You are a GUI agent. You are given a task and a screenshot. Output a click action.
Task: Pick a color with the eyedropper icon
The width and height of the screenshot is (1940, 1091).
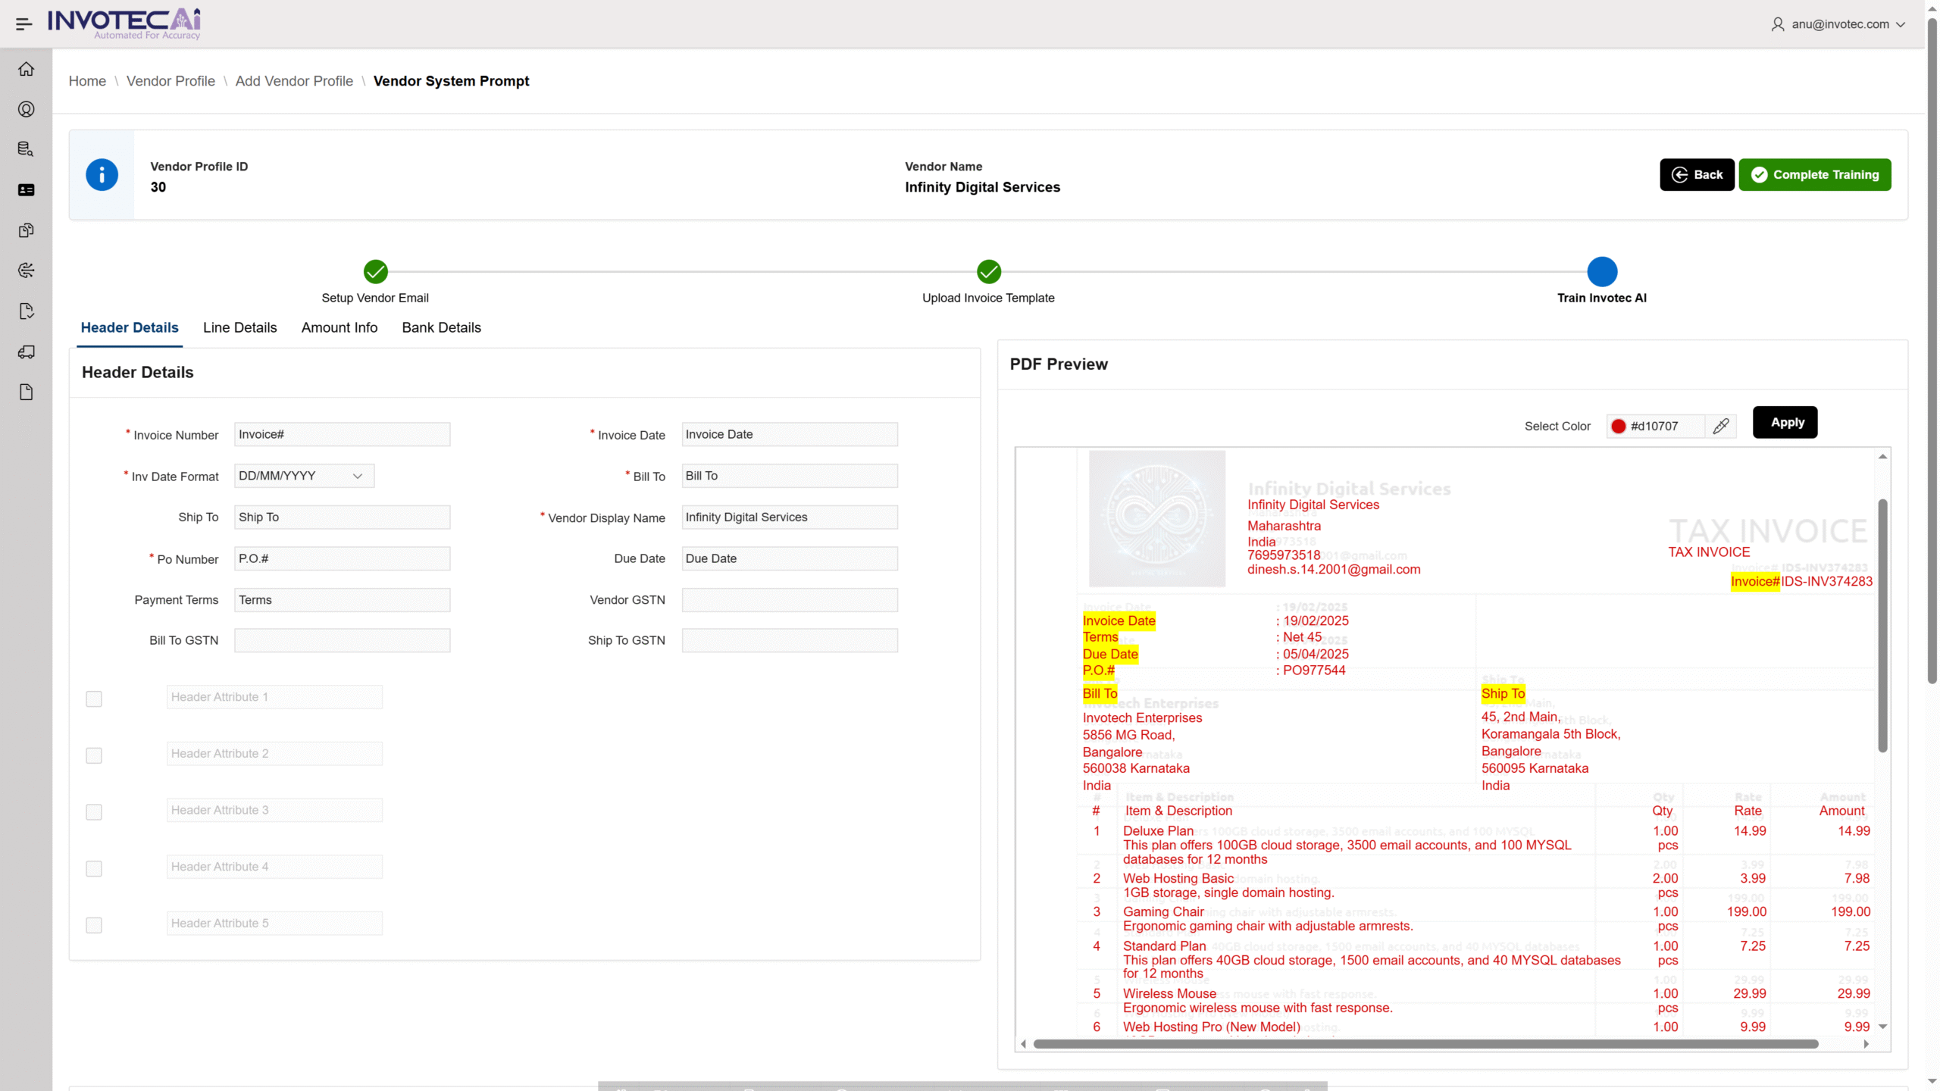point(1719,426)
